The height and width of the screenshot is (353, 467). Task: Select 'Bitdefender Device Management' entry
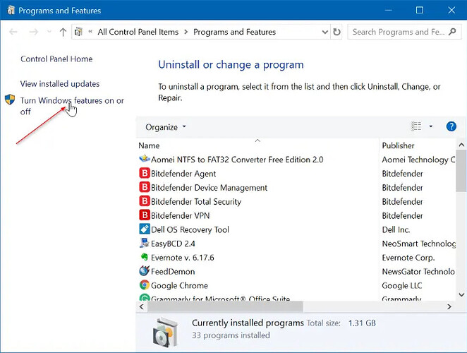209,188
